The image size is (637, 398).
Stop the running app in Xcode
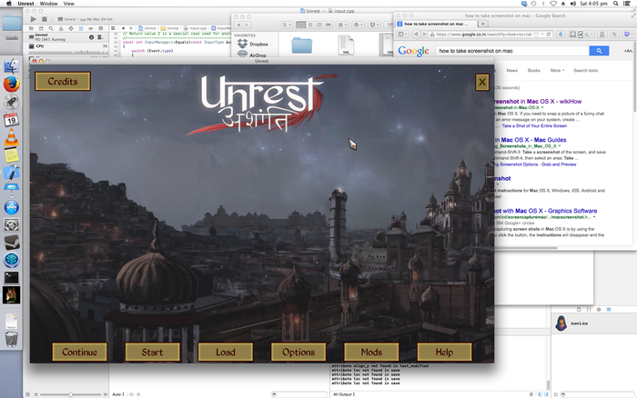click(45, 19)
